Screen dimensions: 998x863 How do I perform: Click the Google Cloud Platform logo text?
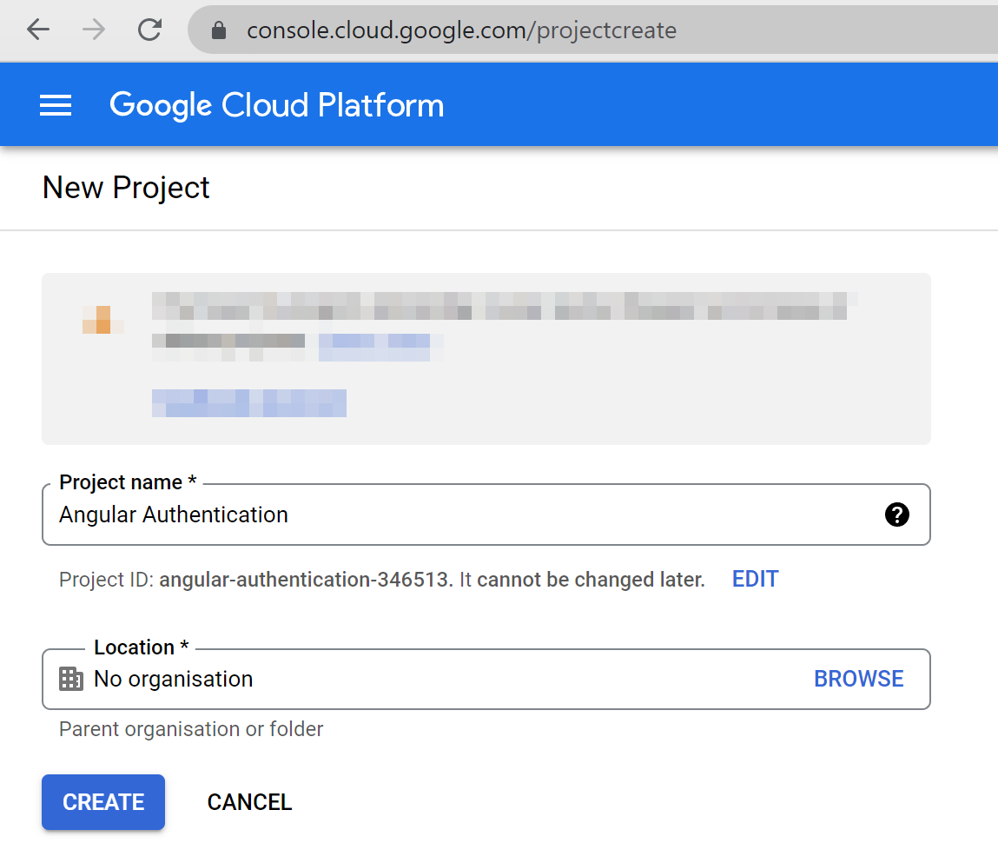coord(276,105)
